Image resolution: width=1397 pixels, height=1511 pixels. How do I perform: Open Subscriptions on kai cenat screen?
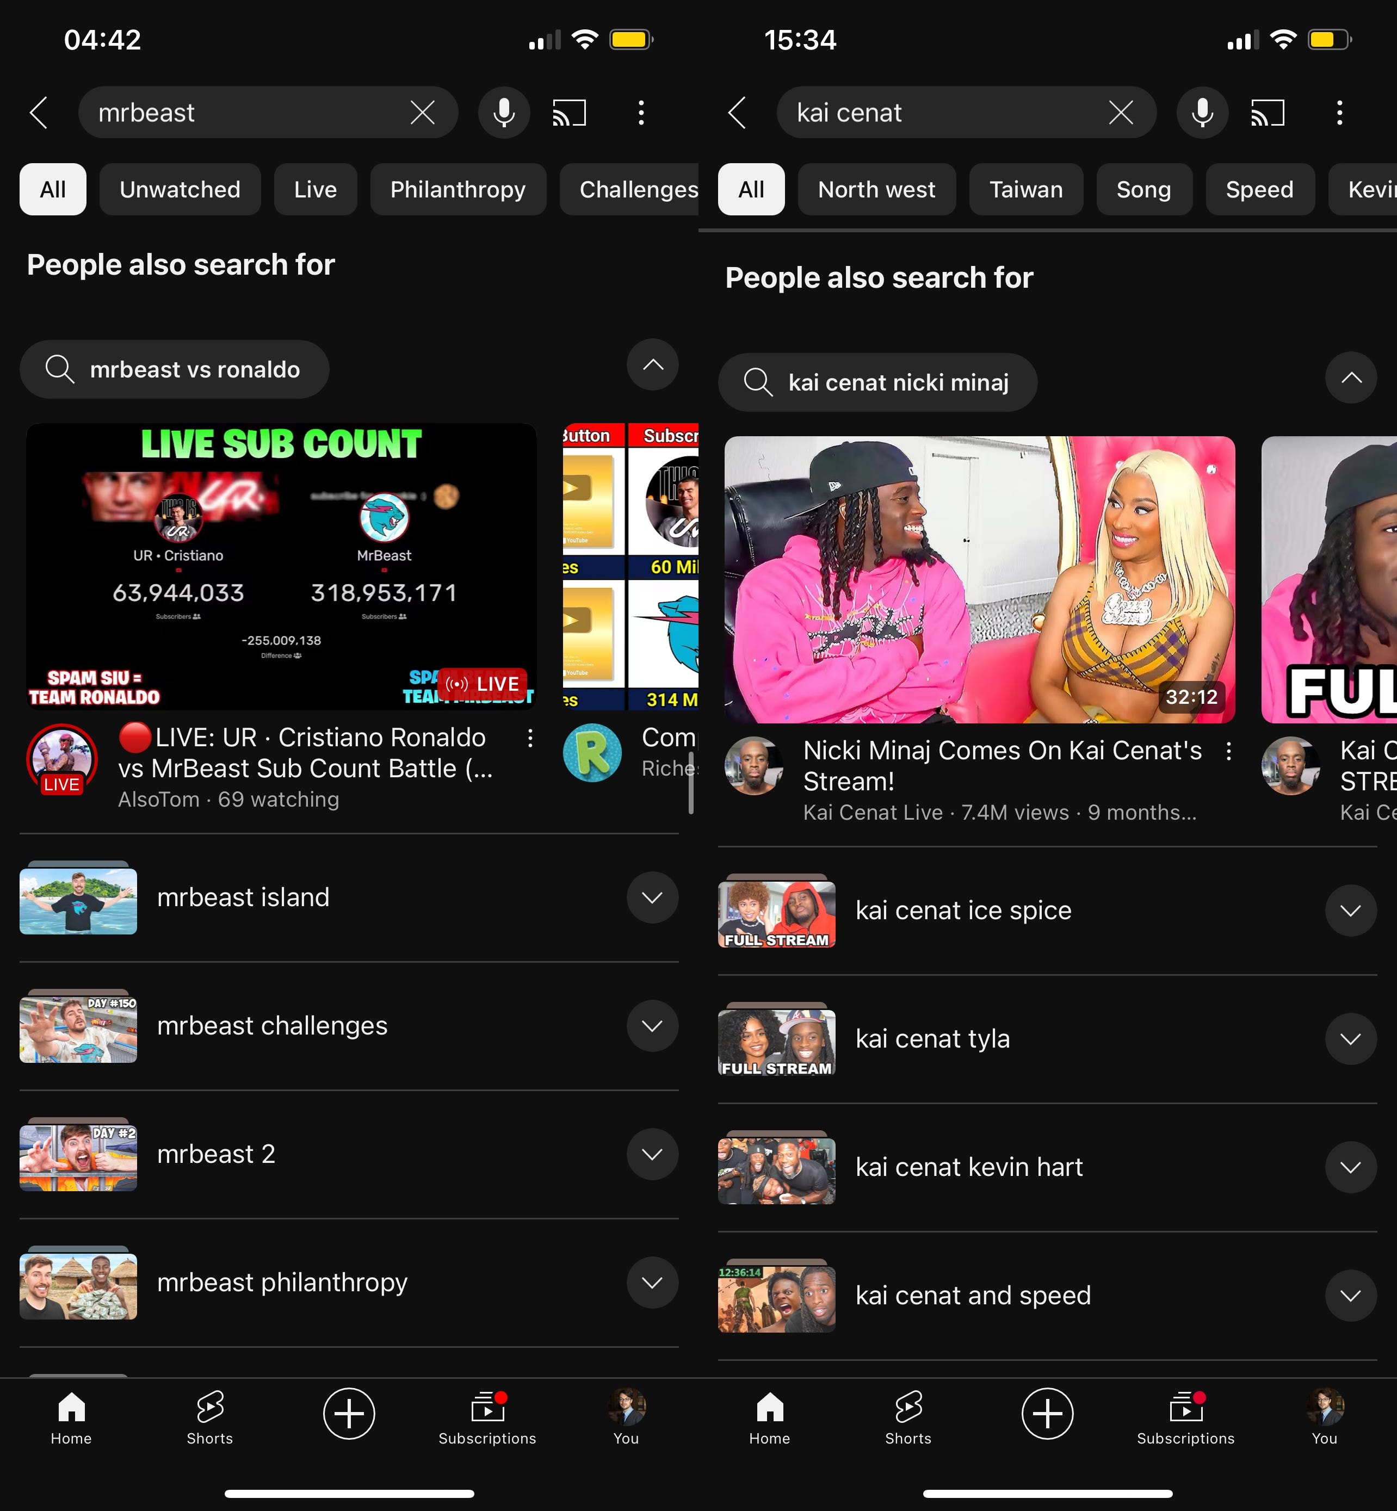(1186, 1418)
